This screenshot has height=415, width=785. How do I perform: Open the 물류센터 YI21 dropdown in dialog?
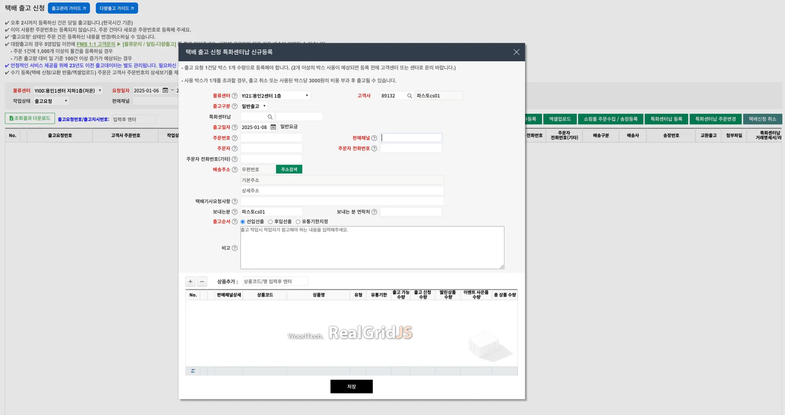click(275, 96)
